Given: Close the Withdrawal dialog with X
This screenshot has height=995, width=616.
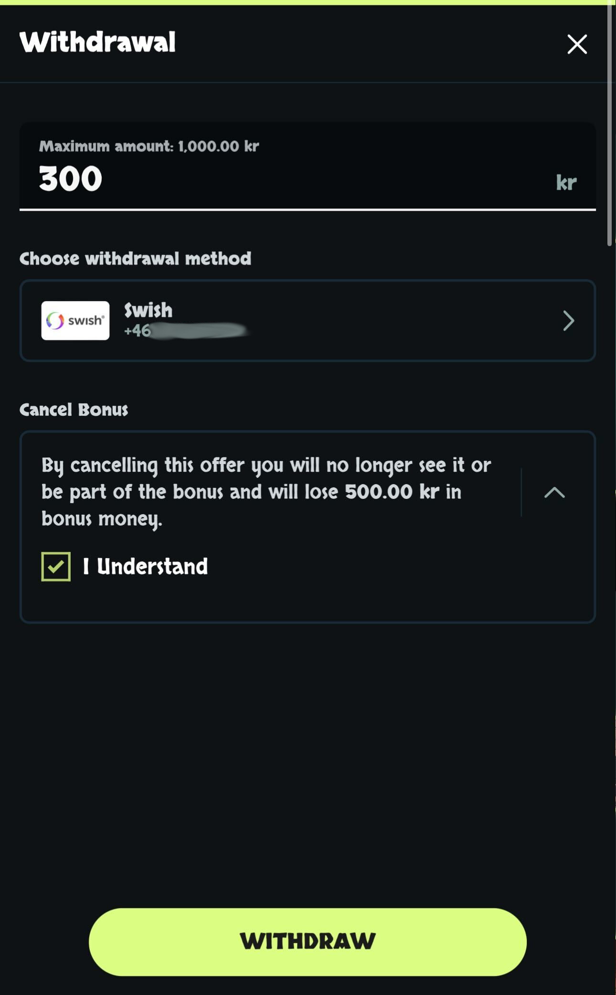Looking at the screenshot, I should point(577,44).
